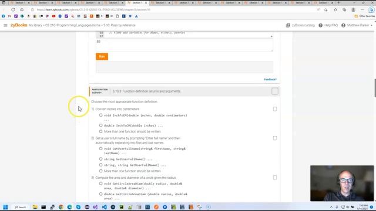Image resolution: width=376 pixels, height=211 pixels.
Task: Reload the page with refresh icon
Action: pyautogui.click(x=13, y=9)
